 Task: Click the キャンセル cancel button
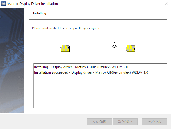point(154,122)
